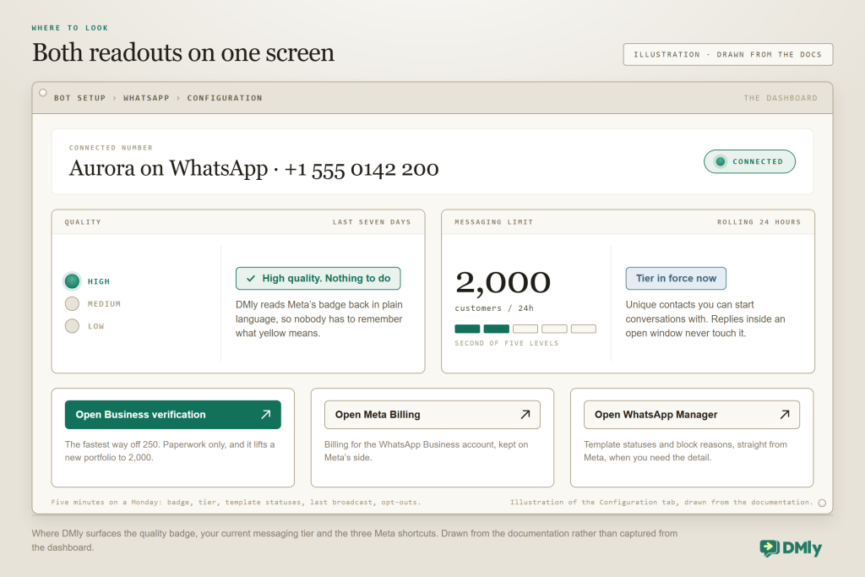Go to BOT SETUP breadcrumb

point(79,98)
